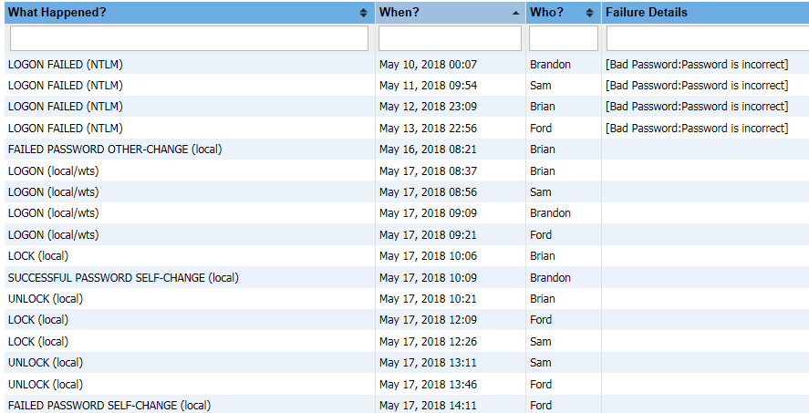Viewport: 809px width, 413px height.
Task: Click Bad Password detail in Brian's May 12 row
Action: click(697, 107)
